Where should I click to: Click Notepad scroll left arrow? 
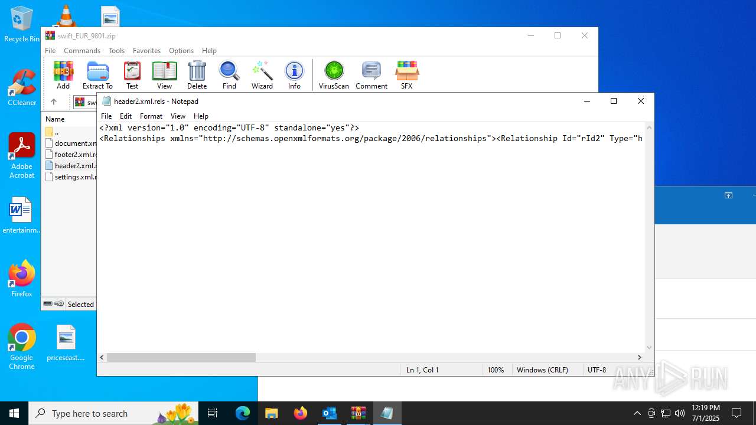(102, 357)
